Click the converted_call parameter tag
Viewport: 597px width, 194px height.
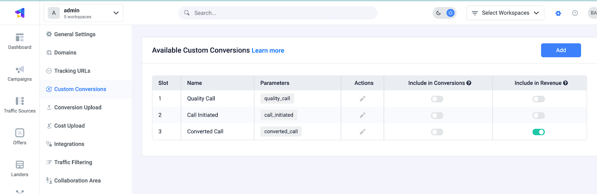(281, 131)
